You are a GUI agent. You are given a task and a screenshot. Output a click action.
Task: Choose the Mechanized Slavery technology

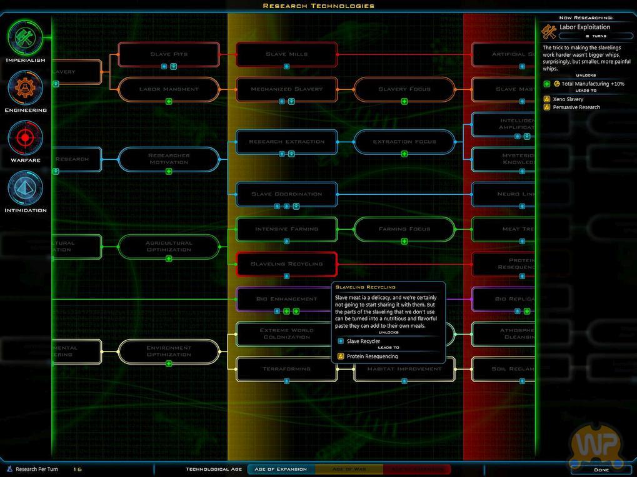[286, 89]
